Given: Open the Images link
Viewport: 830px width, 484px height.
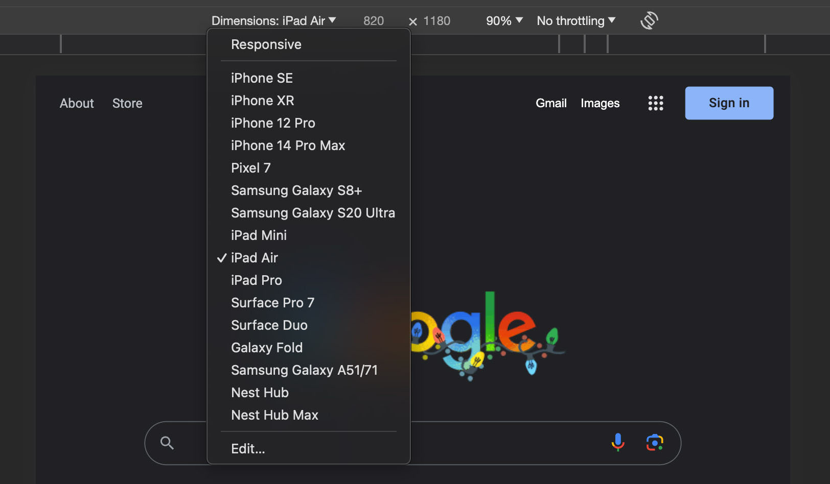Looking at the screenshot, I should (600, 103).
